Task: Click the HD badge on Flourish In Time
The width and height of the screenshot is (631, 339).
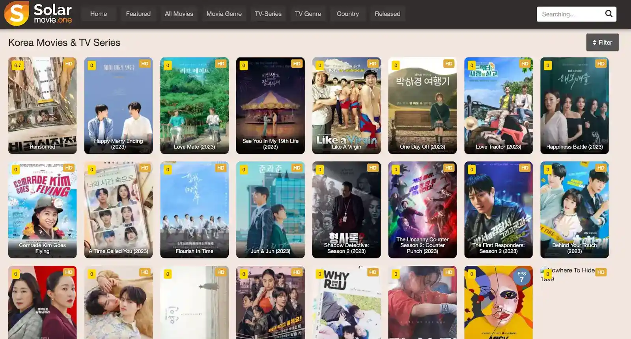Action: pos(220,168)
